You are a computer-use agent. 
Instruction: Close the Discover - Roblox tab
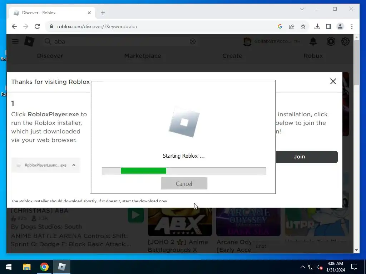click(x=89, y=13)
